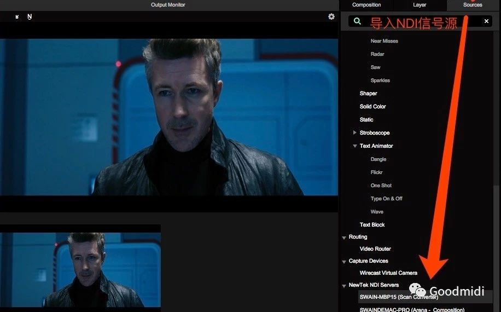Screen dimensions: 501x312
Task: Click the N icon in monitor toolbar
Action: click(x=30, y=16)
